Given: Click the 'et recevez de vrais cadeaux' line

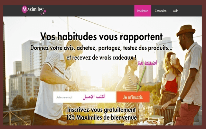Looking at the screenshot, I should coord(101,58).
